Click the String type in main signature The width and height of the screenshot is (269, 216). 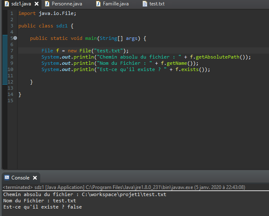click(109, 38)
